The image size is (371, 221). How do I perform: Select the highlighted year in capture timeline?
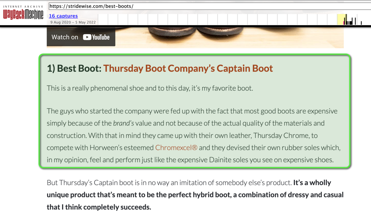pos(342,20)
